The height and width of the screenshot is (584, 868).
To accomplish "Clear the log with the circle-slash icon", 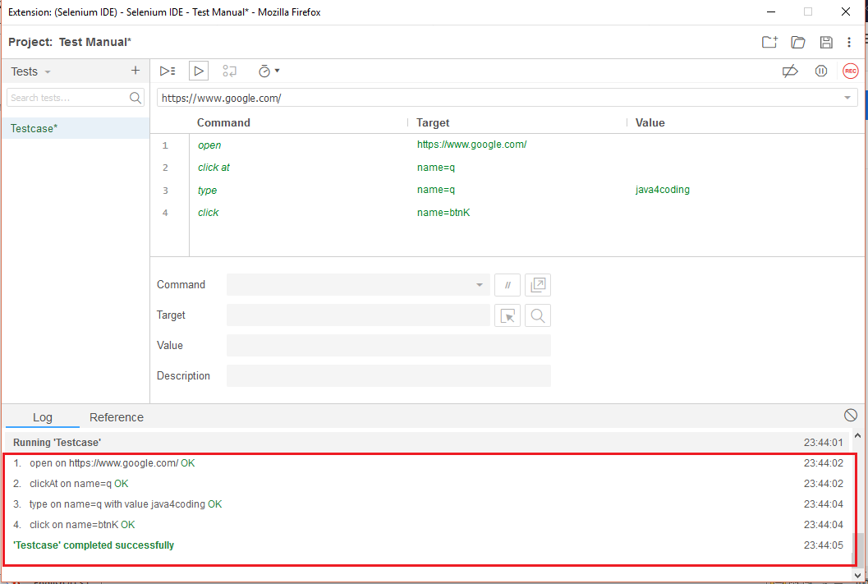I will 850,415.
